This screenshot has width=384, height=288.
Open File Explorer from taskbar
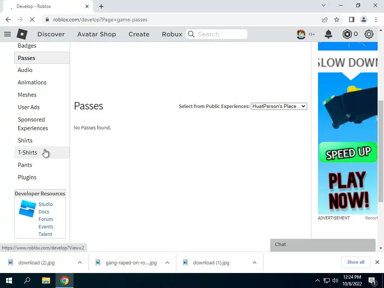coord(46,280)
